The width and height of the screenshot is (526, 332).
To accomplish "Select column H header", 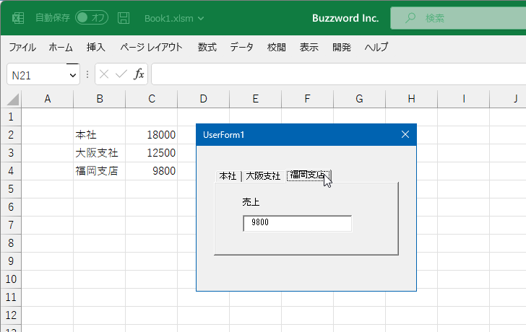I will click(412, 99).
